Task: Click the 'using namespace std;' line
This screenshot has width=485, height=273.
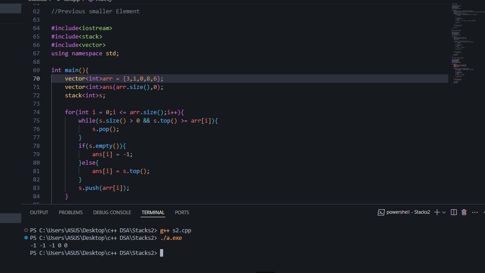Action: point(85,53)
